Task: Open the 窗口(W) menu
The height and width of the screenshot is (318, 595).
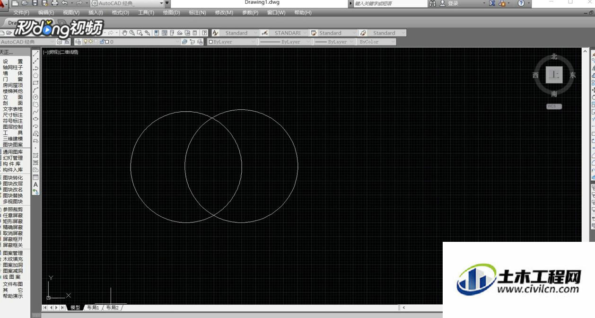Action: tap(276, 13)
